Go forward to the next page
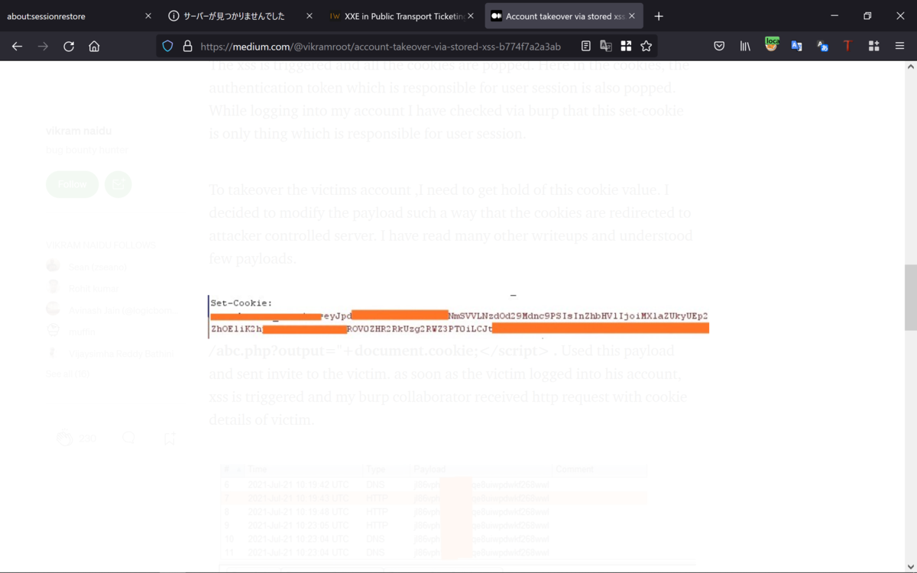Screen dimensions: 917x573 pos(43,46)
